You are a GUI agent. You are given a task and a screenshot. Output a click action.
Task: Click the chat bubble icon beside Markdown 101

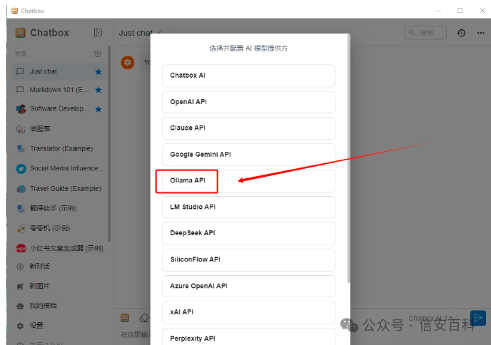[20, 90]
